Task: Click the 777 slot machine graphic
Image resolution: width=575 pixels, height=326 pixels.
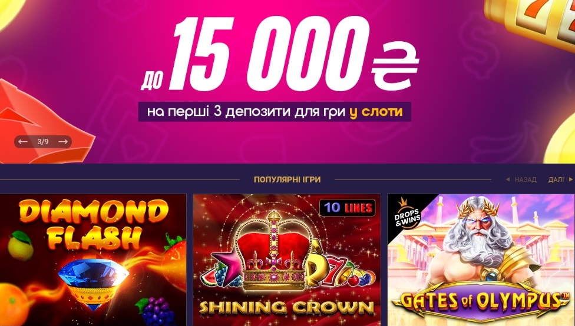Action: pos(532,23)
